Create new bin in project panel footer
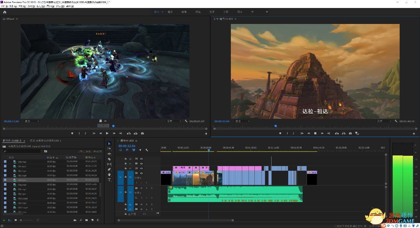The height and width of the screenshot is (228, 420). 86,220
